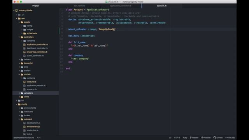Image resolution: width=249 pixels, height=140 pixels.
Task: Change the Ruby grammar selector
Action: point(185,138)
